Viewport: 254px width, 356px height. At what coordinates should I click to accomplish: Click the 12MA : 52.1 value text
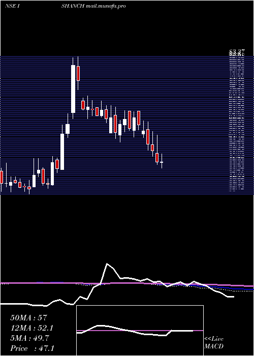click(x=32, y=328)
